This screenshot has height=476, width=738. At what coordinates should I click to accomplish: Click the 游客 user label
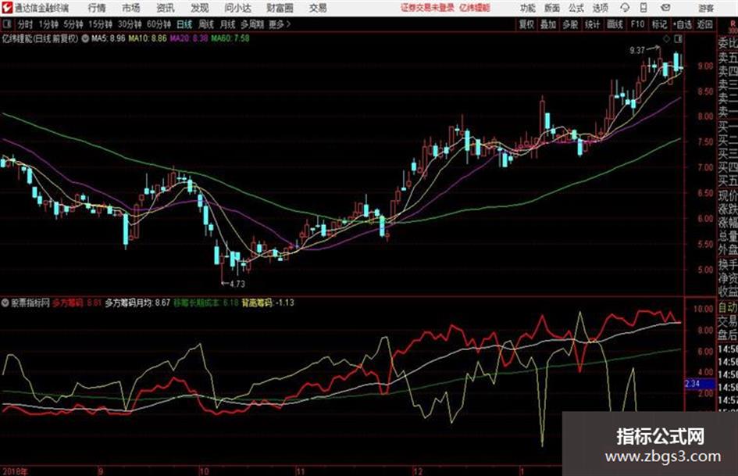[x=705, y=8]
